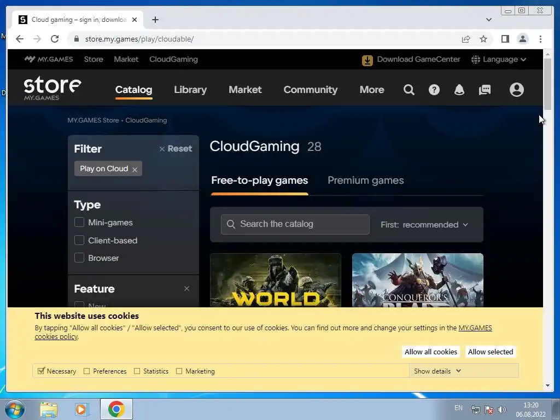Toggle the Necessary cookies checkbox
The height and width of the screenshot is (420, 560).
(41, 371)
